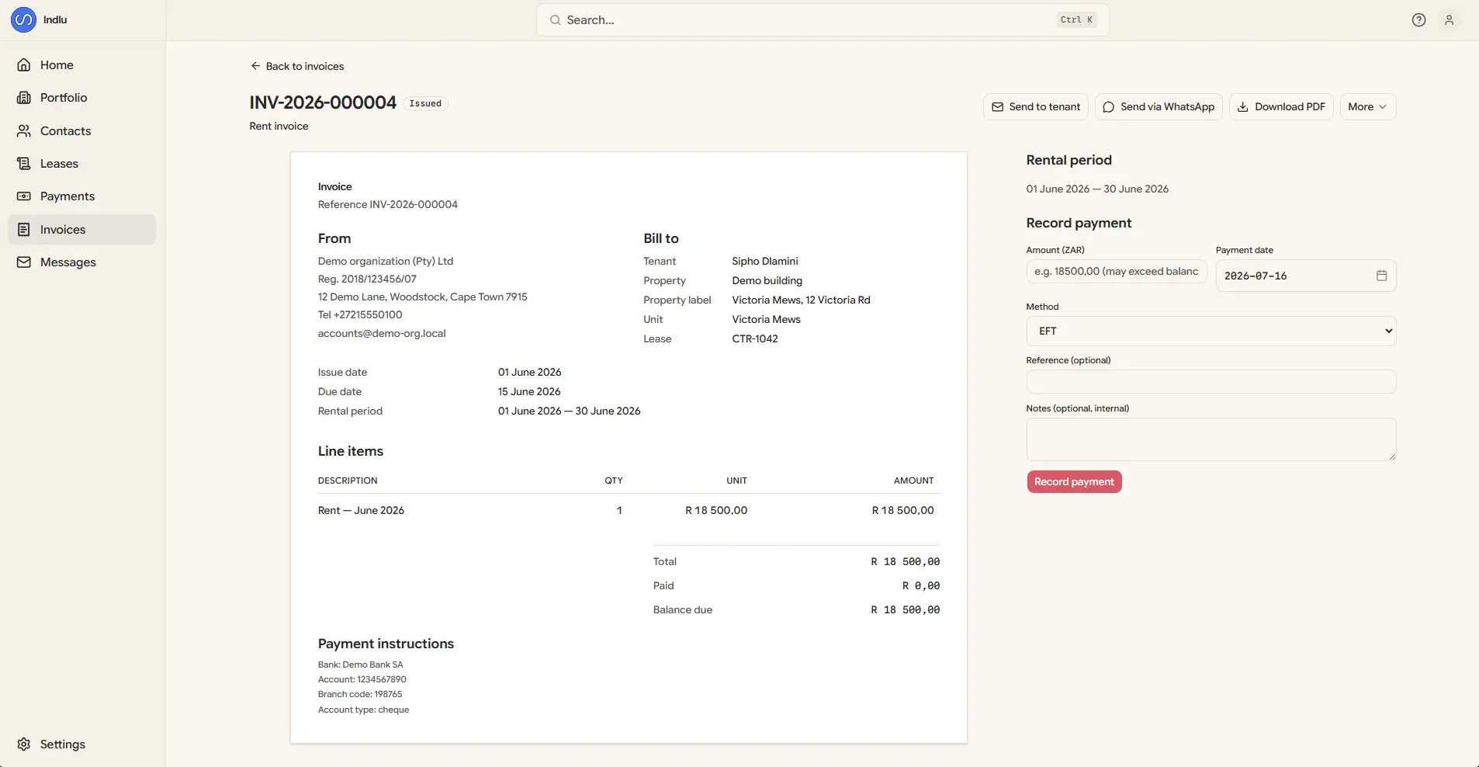Screen dimensions: 1479x767
Task: Click the Payment date field
Action: 1305,276
